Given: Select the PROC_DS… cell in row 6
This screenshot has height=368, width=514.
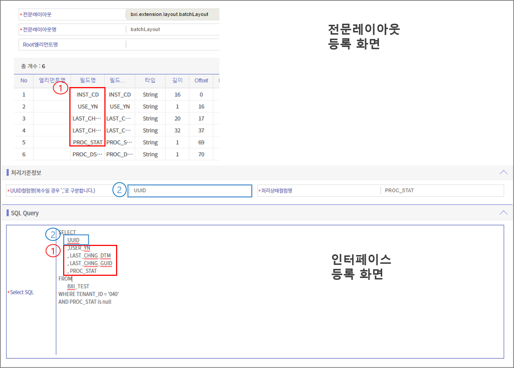Looking at the screenshot, I should [x=88, y=154].
